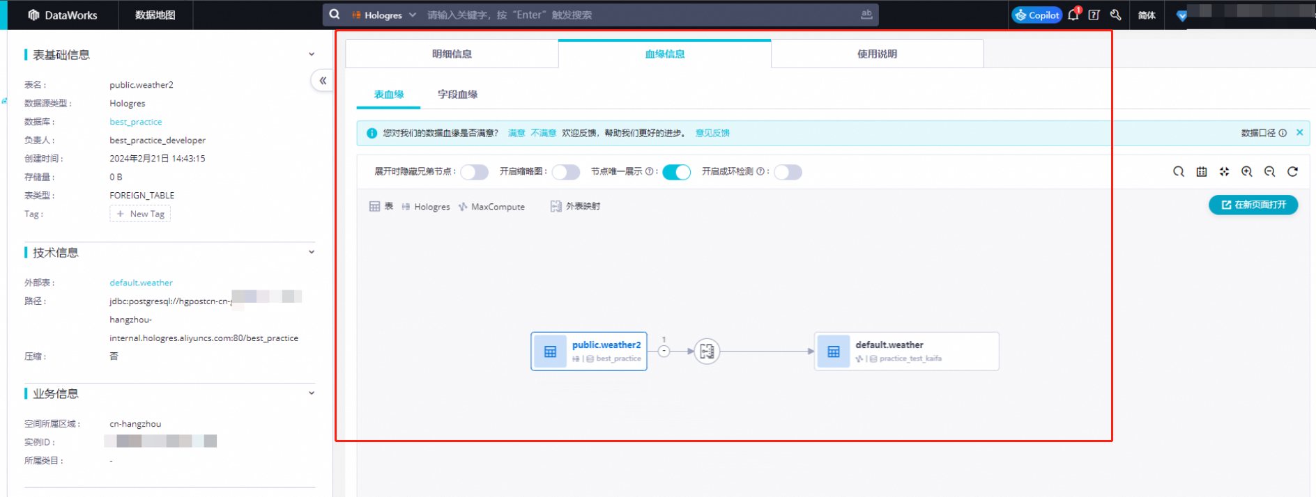1316x497 pixels.
Task: Switch to the 明细信息 tab
Action: coord(452,54)
